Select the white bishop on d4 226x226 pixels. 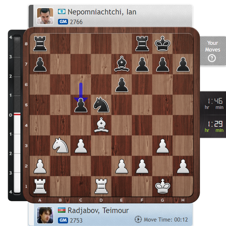[101, 125]
